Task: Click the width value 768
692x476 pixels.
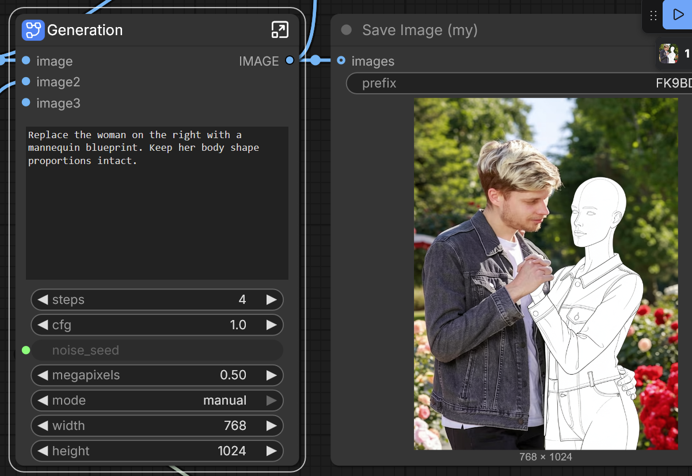Action: [x=235, y=426]
